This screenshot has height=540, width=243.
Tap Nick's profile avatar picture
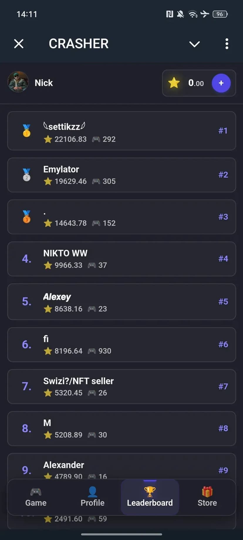(x=18, y=82)
